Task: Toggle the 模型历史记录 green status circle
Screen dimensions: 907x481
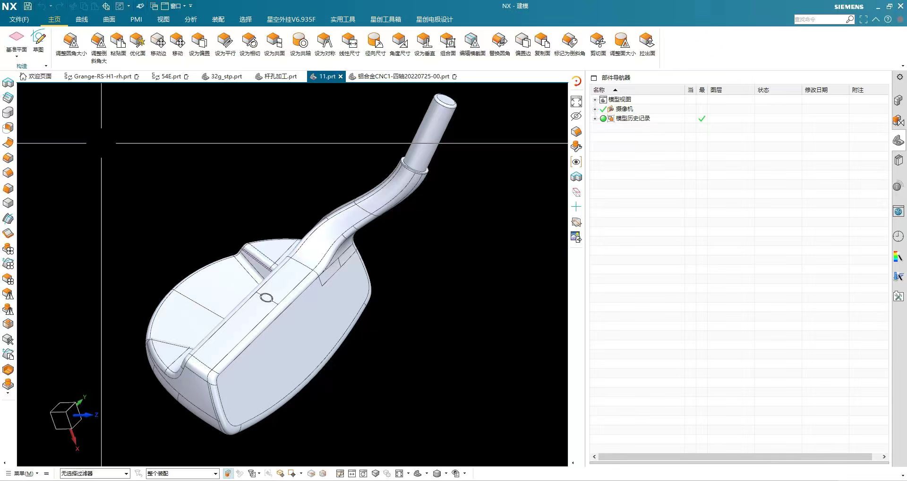Action: 603,118
